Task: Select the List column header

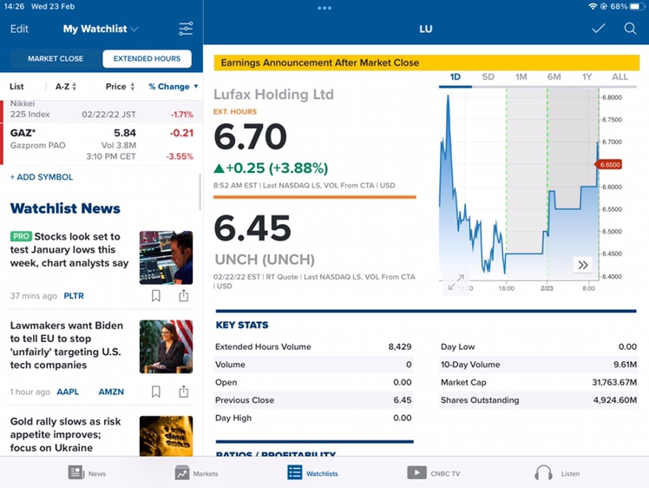Action: click(16, 87)
